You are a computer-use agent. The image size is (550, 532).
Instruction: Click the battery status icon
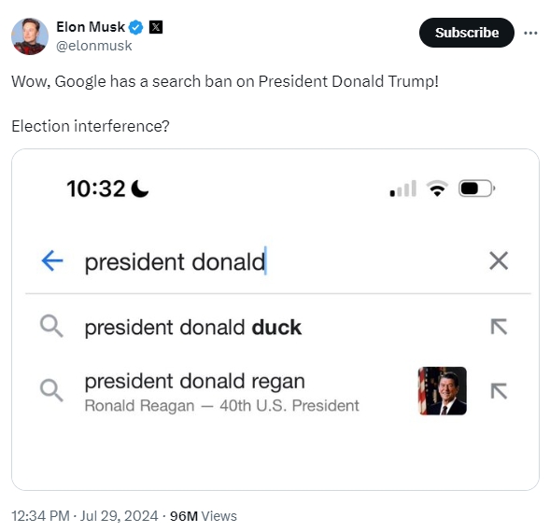(x=477, y=189)
